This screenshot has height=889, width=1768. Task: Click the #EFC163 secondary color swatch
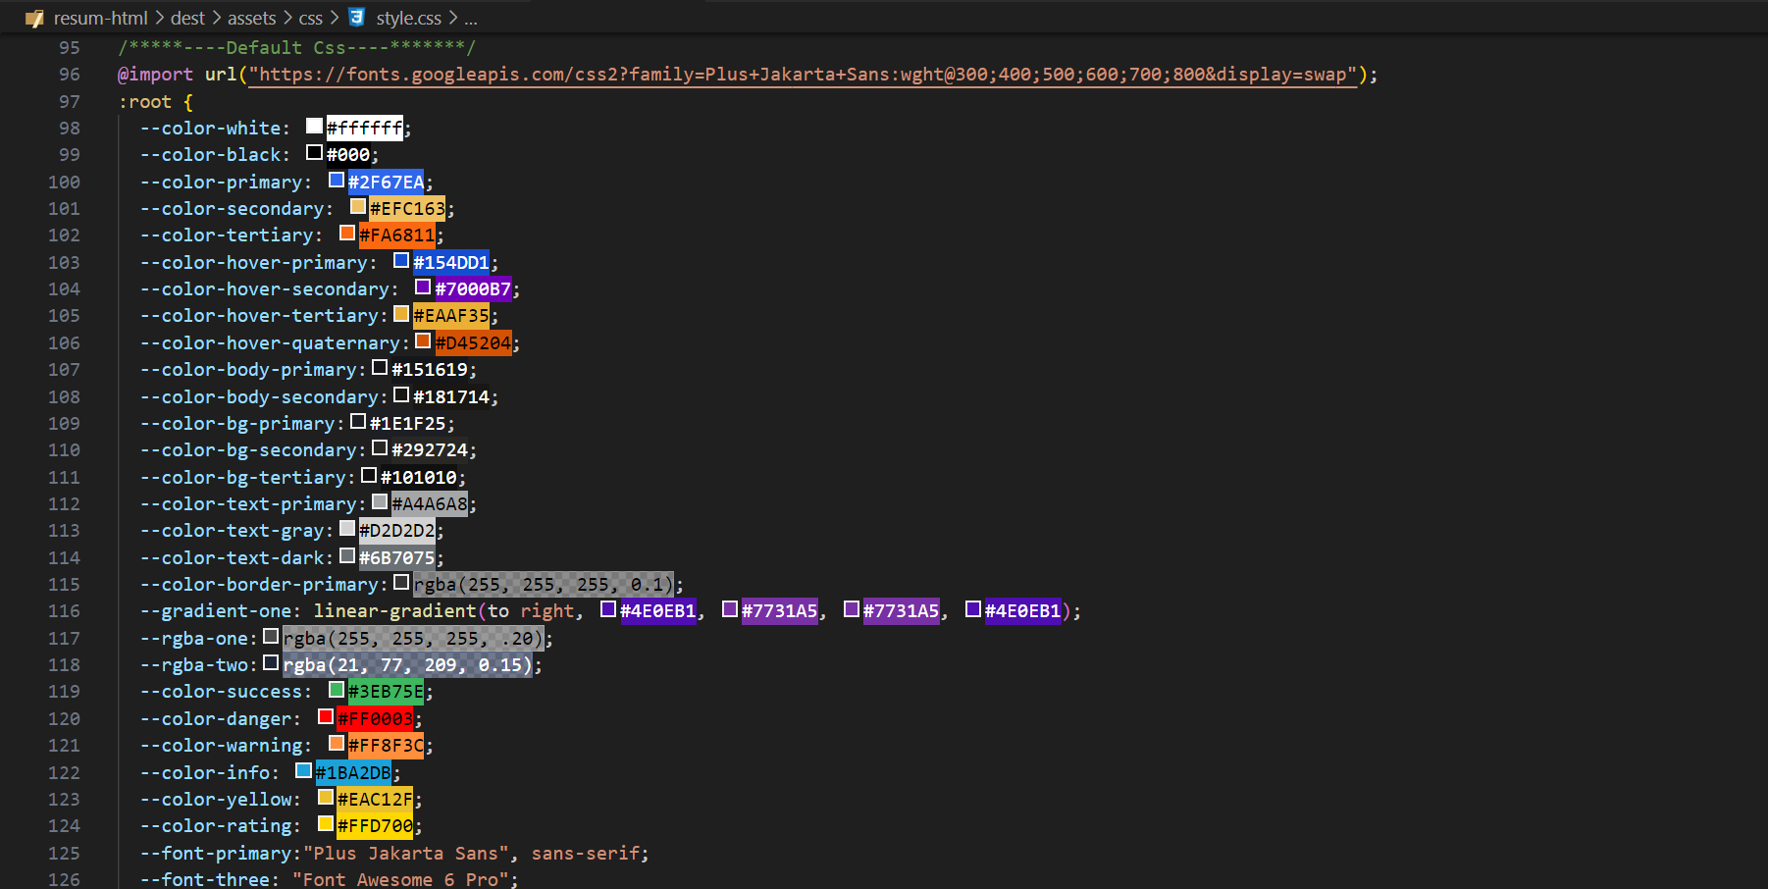coord(358,206)
